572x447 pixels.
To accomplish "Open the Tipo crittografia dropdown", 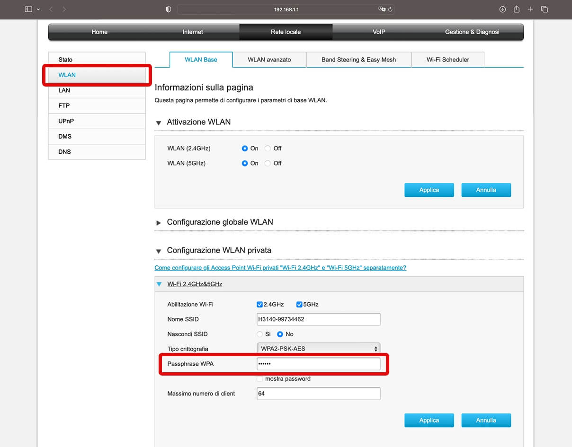I will pyautogui.click(x=318, y=349).
